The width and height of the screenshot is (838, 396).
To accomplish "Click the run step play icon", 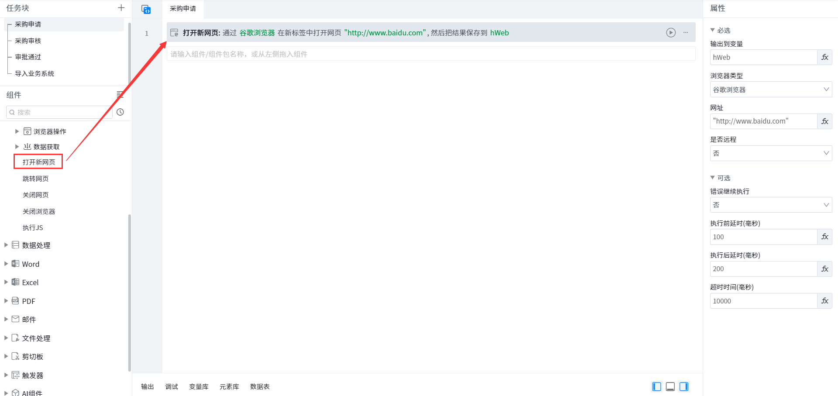I will [x=671, y=33].
